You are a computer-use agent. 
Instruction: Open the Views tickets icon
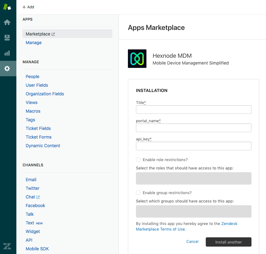tap(7, 38)
